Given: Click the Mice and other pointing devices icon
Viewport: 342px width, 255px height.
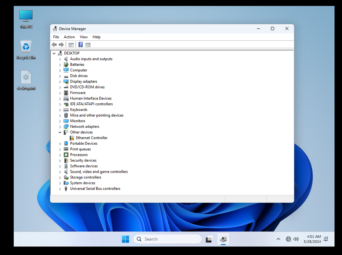Looking at the screenshot, I should point(66,115).
